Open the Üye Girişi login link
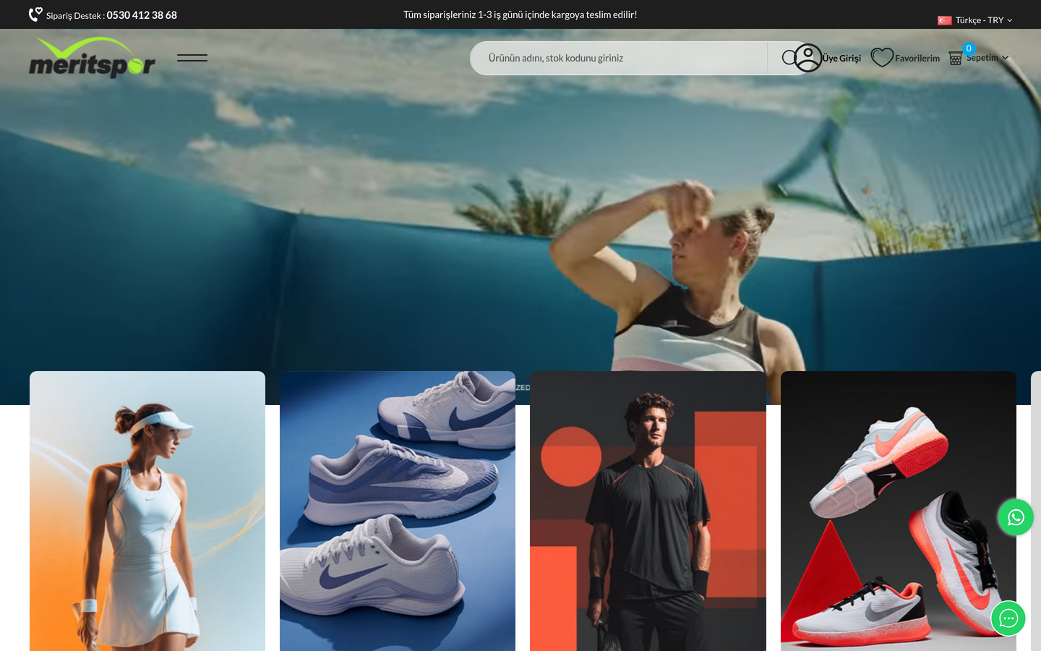Image resolution: width=1041 pixels, height=651 pixels. point(841,59)
